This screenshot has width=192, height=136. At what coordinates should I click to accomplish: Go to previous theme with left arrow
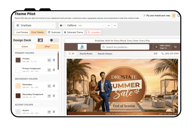tap(109, 25)
